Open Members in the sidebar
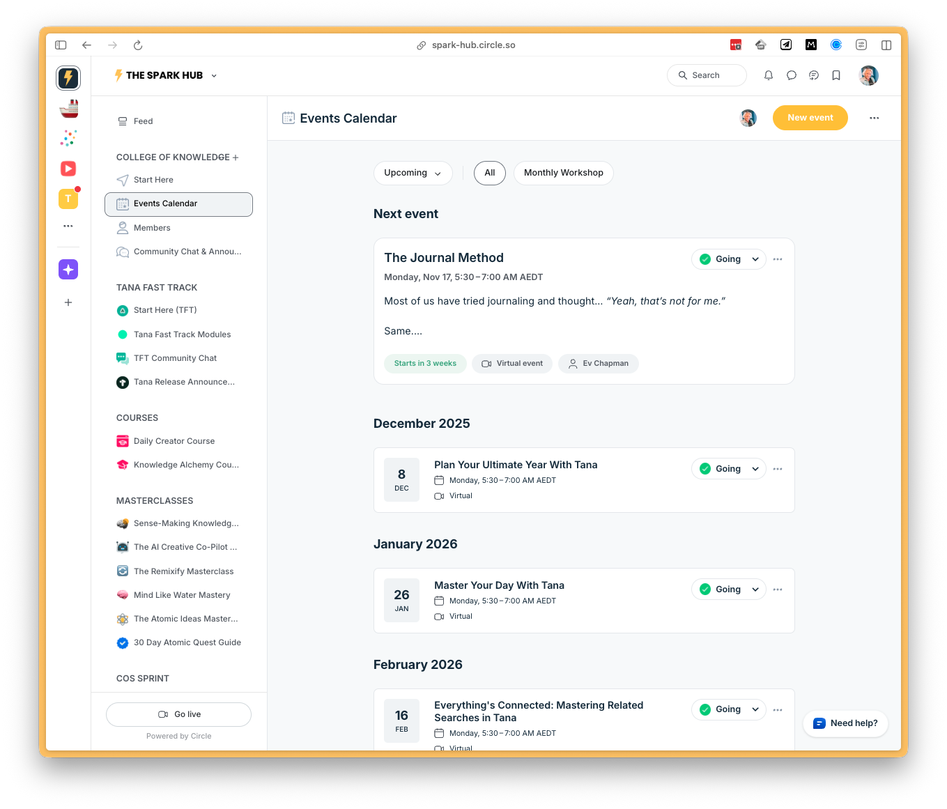Image resolution: width=947 pixels, height=809 pixels. click(x=179, y=228)
